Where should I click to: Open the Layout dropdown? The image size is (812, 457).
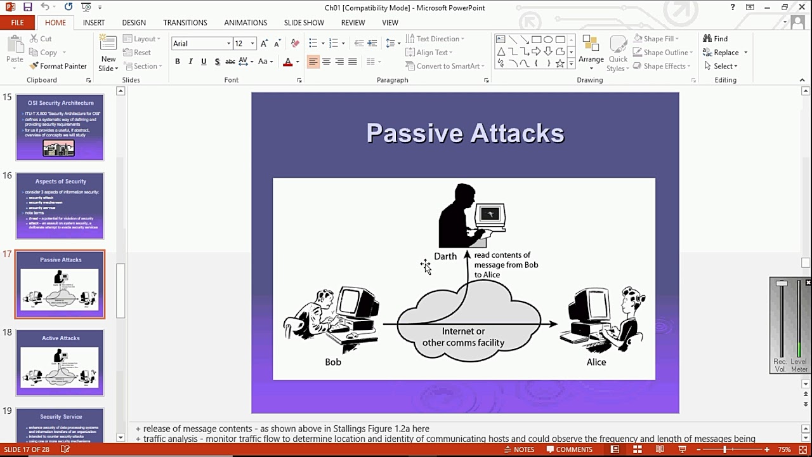tap(142, 39)
